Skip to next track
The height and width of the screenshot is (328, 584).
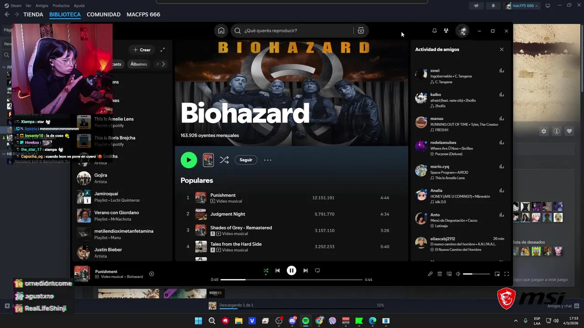[x=305, y=271]
